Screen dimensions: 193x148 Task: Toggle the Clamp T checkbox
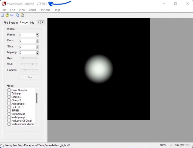tap(9, 100)
